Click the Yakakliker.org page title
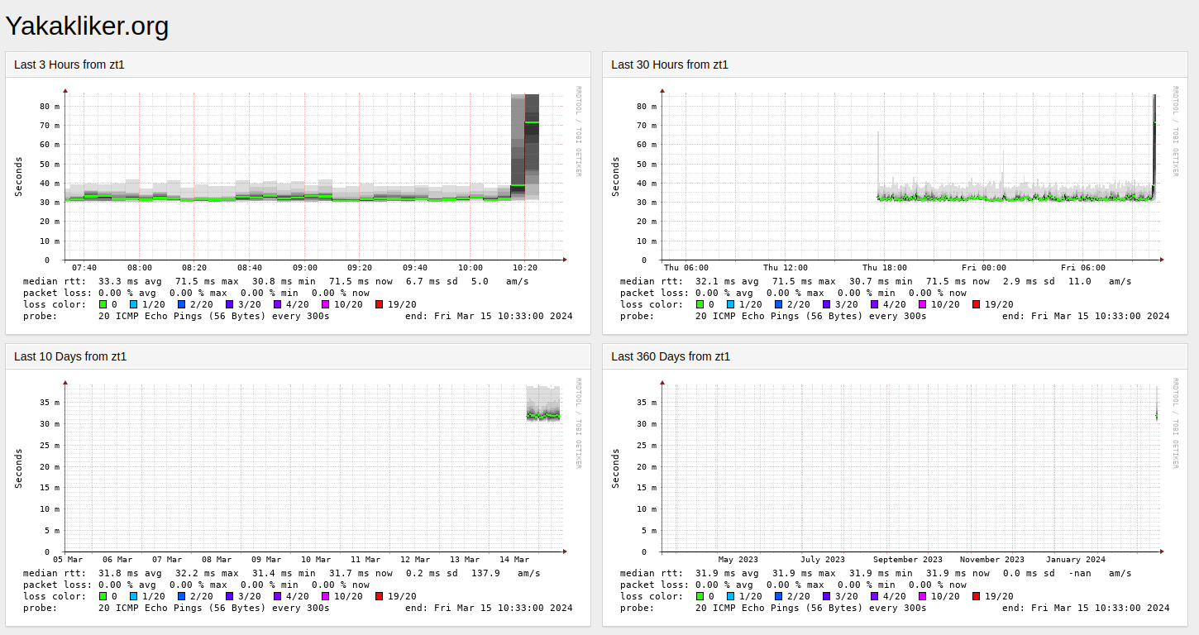Viewport: 1199px width, 635px height. coord(87,26)
